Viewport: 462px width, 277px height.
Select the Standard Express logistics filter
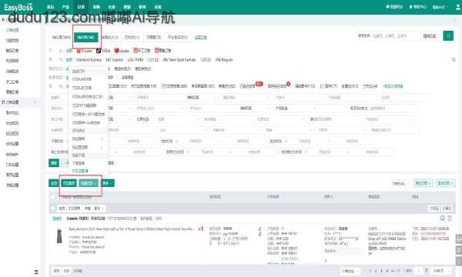pos(89,60)
